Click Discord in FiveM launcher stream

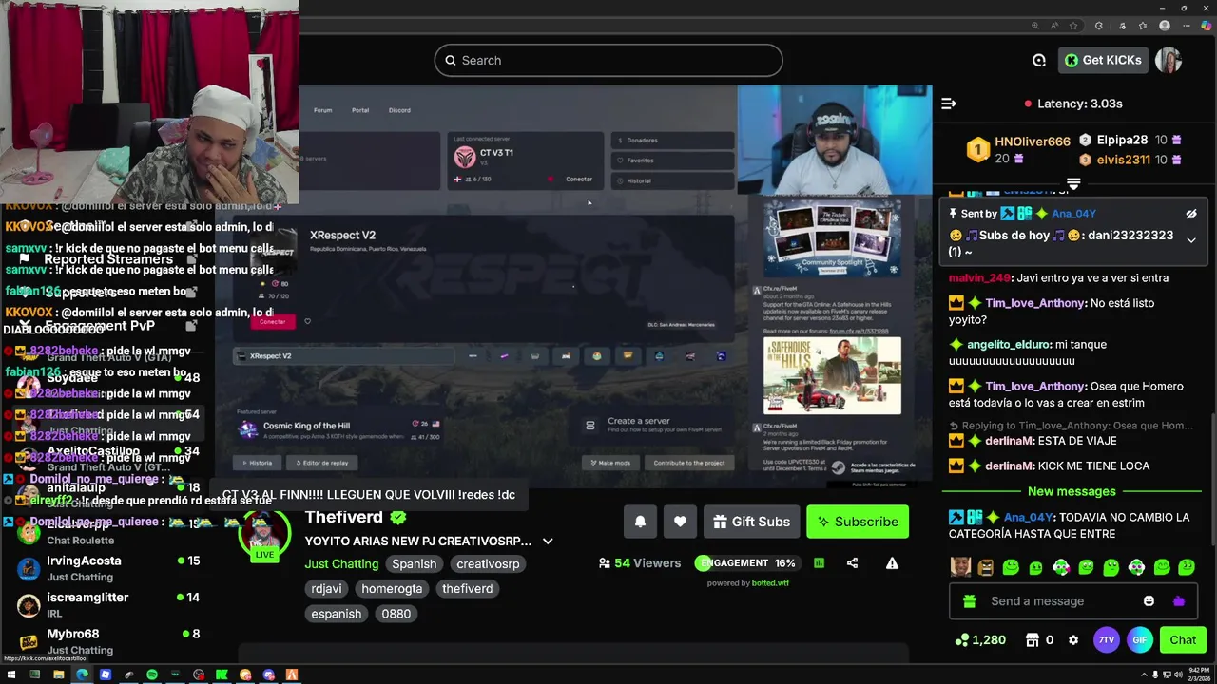(399, 110)
